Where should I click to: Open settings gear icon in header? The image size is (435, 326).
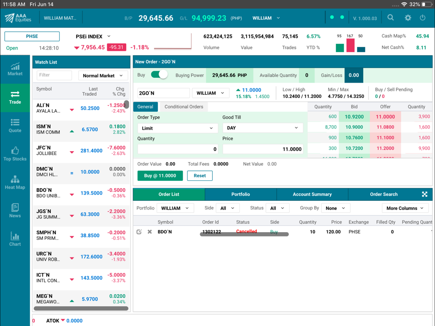(408, 18)
